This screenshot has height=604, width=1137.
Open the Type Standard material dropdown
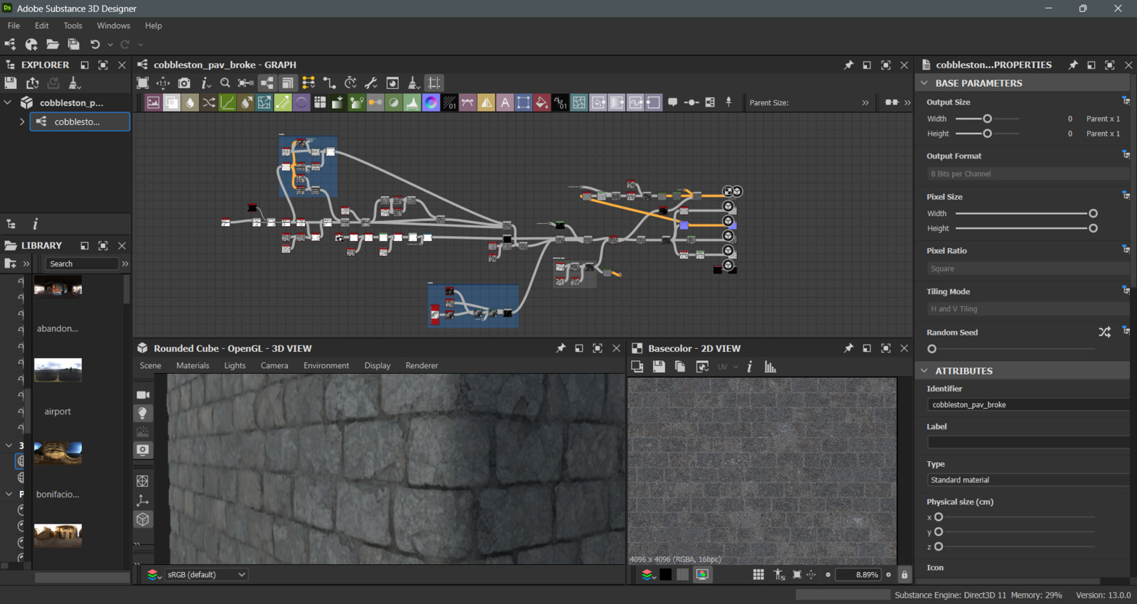[x=1028, y=480]
